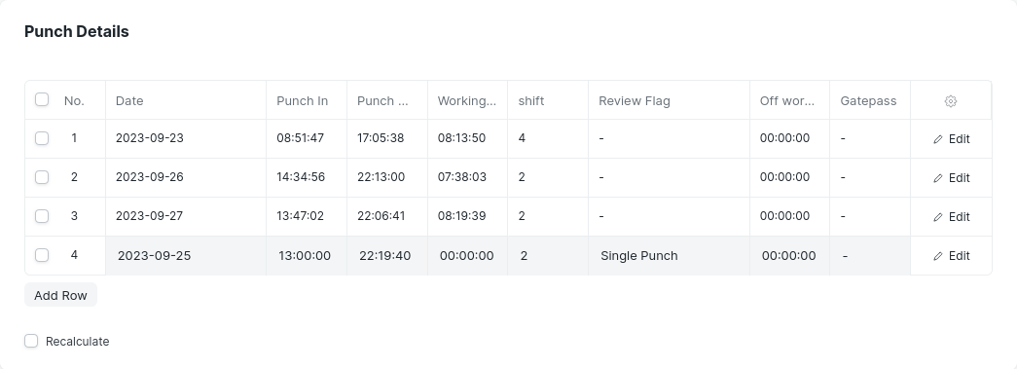Edit the 2023-09-27 punch entry

[x=952, y=216]
